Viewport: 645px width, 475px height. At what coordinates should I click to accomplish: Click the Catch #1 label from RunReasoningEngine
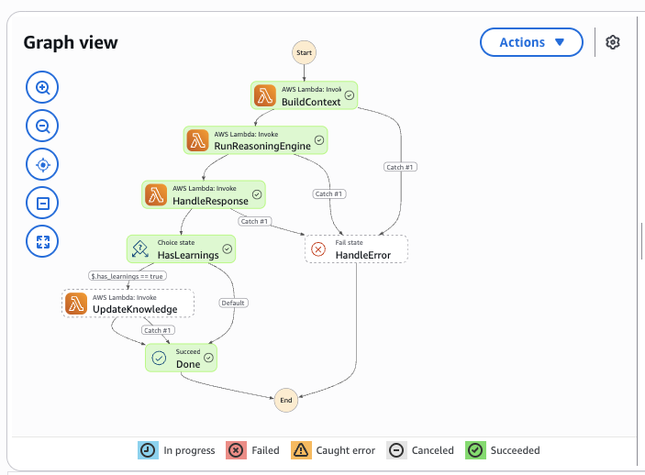[329, 193]
